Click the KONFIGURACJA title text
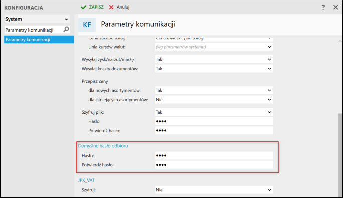Screen dimensions: 343x198 coord(24,8)
